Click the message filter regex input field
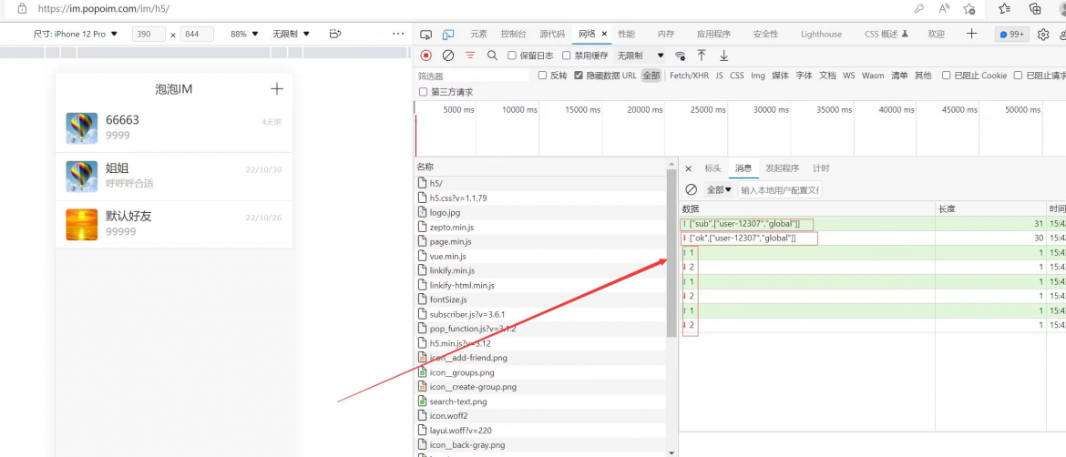Image resolution: width=1066 pixels, height=457 pixels. [x=781, y=190]
